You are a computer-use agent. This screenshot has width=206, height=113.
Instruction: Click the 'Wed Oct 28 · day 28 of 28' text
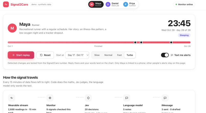(x=176, y=30)
